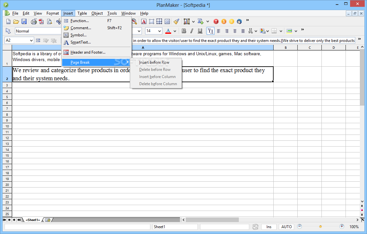Click the horizontal scrollbar thumb
The width and height of the screenshot is (367, 234).
212,220
